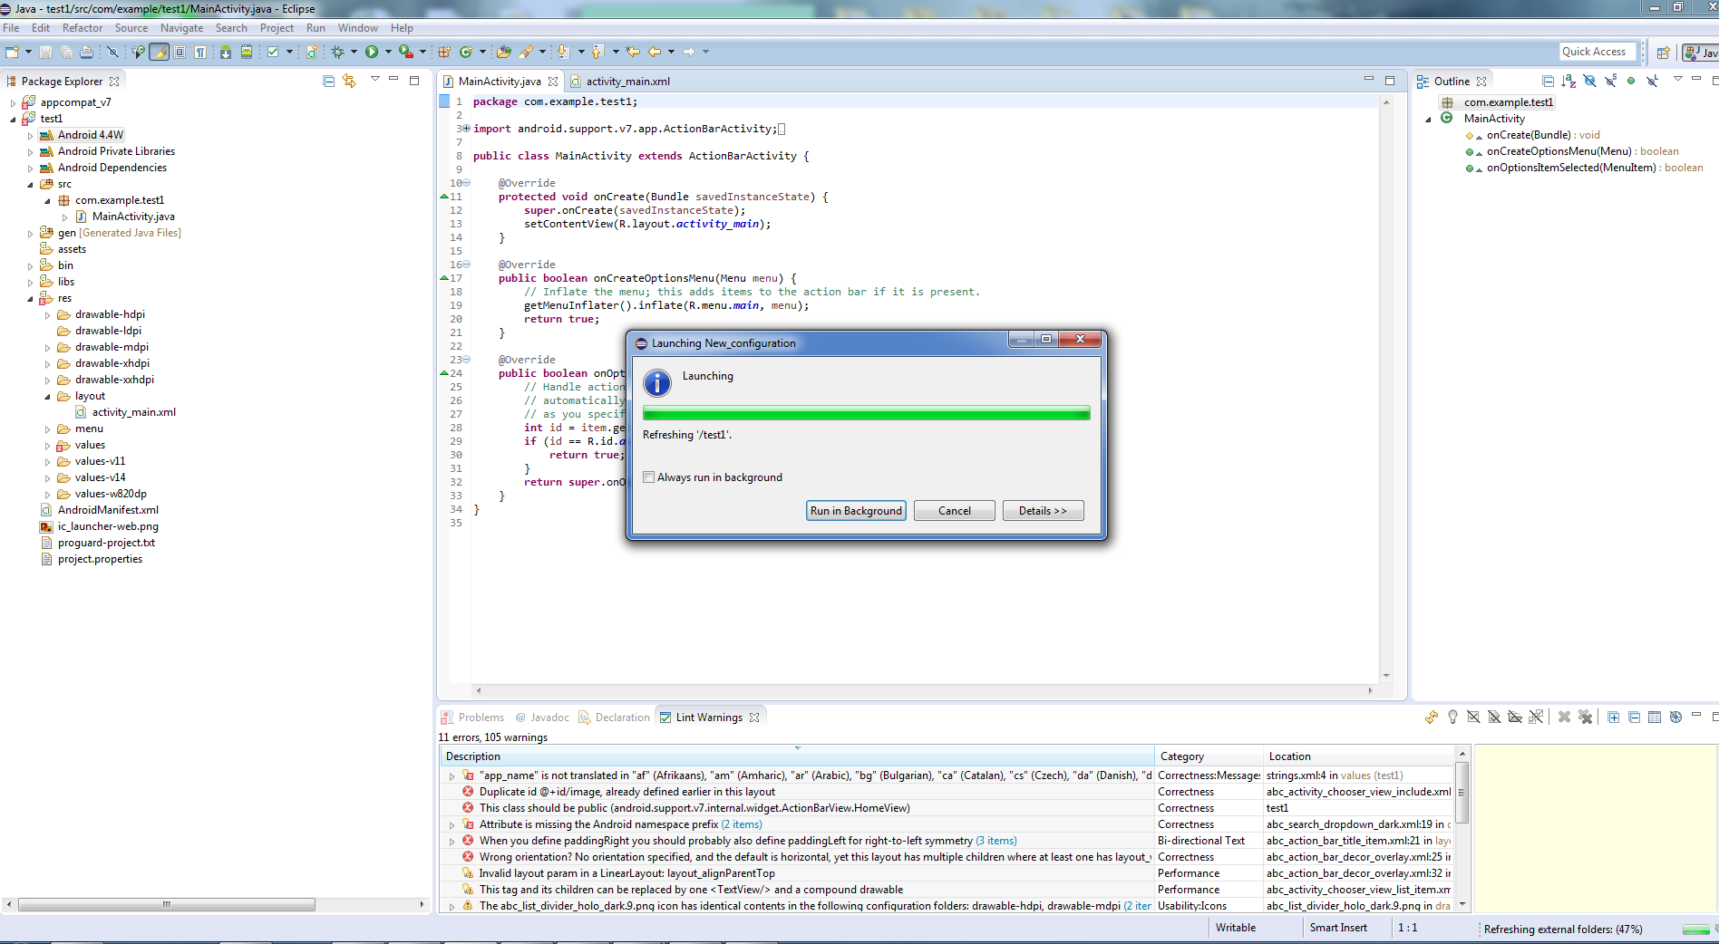Click the Run Lint checkmark toolbar icon
The height and width of the screenshot is (944, 1719).
273,53
